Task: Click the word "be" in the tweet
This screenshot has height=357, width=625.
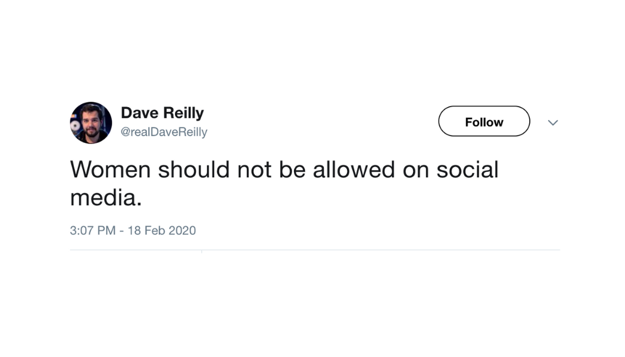Action: tap(292, 170)
